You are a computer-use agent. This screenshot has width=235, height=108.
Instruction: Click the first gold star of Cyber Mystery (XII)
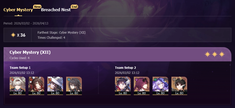click(x=208, y=54)
